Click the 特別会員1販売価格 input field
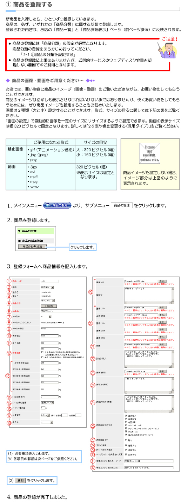 (49, 370)
